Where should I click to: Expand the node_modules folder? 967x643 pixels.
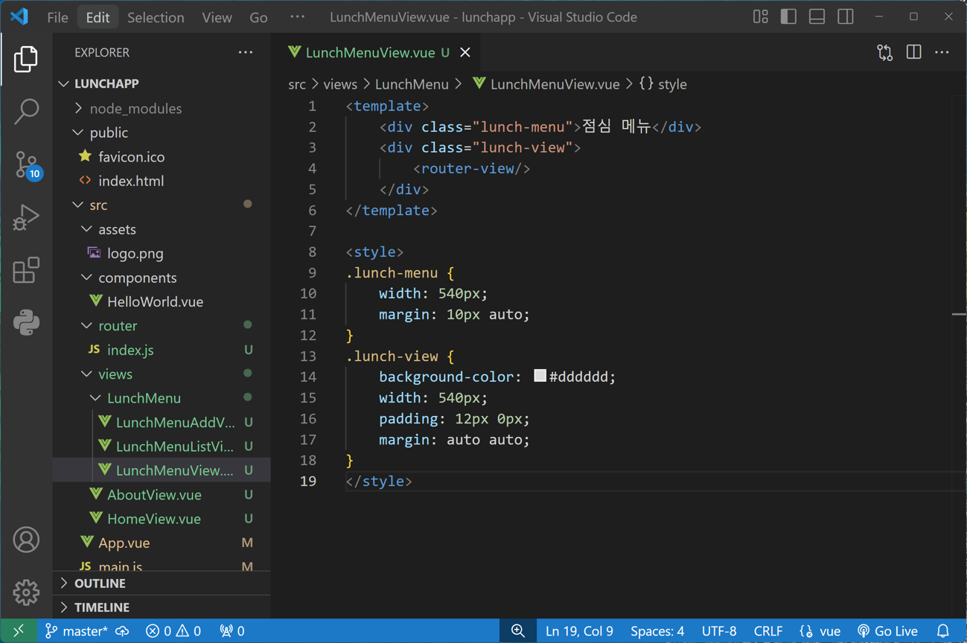162,109
